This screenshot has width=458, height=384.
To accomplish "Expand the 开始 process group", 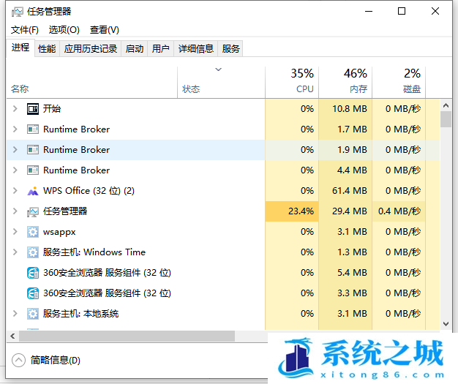I will click(15, 109).
